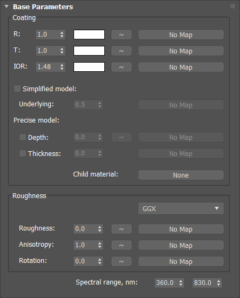Click the Anisotropy spinner arrows

point(100,245)
